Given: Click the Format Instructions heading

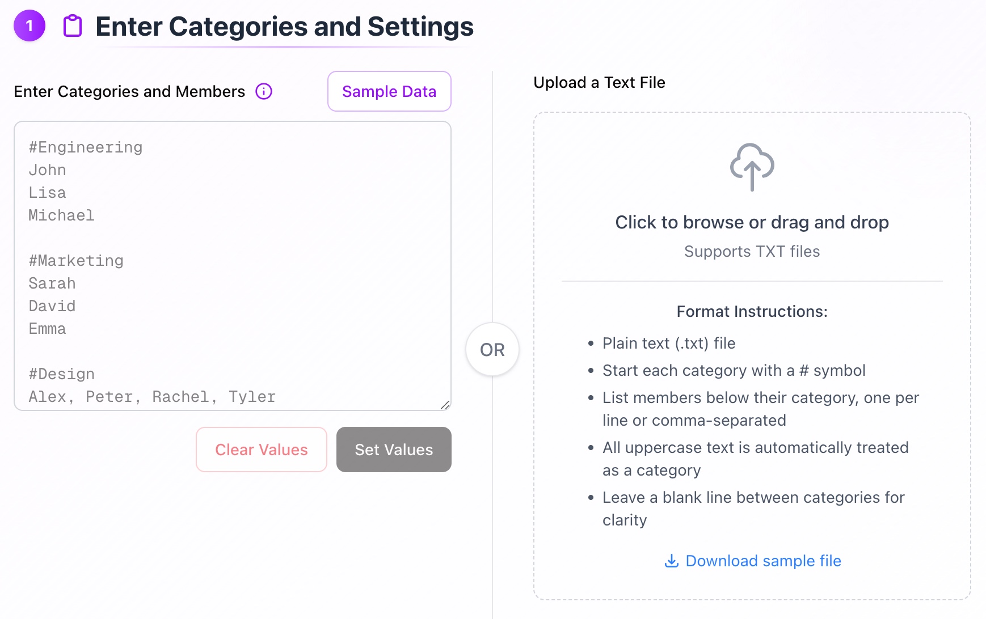Looking at the screenshot, I should [x=751, y=311].
